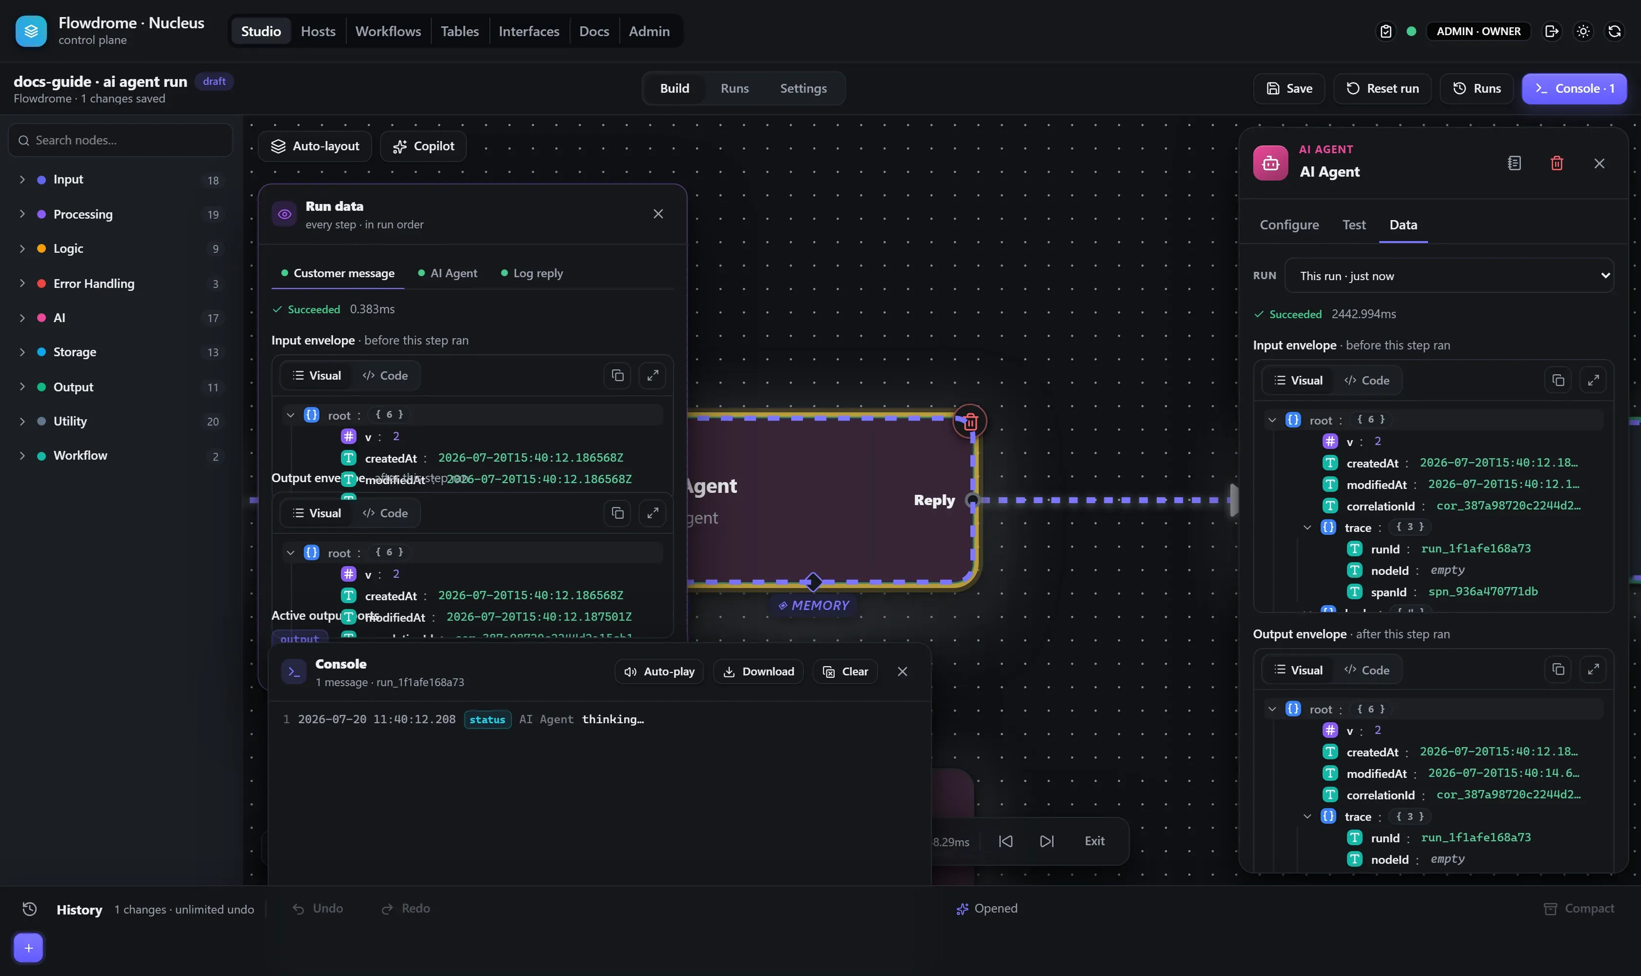1641x976 pixels.
Task: Select Visual view in AI Agent input envelope
Action: [x=1298, y=380]
